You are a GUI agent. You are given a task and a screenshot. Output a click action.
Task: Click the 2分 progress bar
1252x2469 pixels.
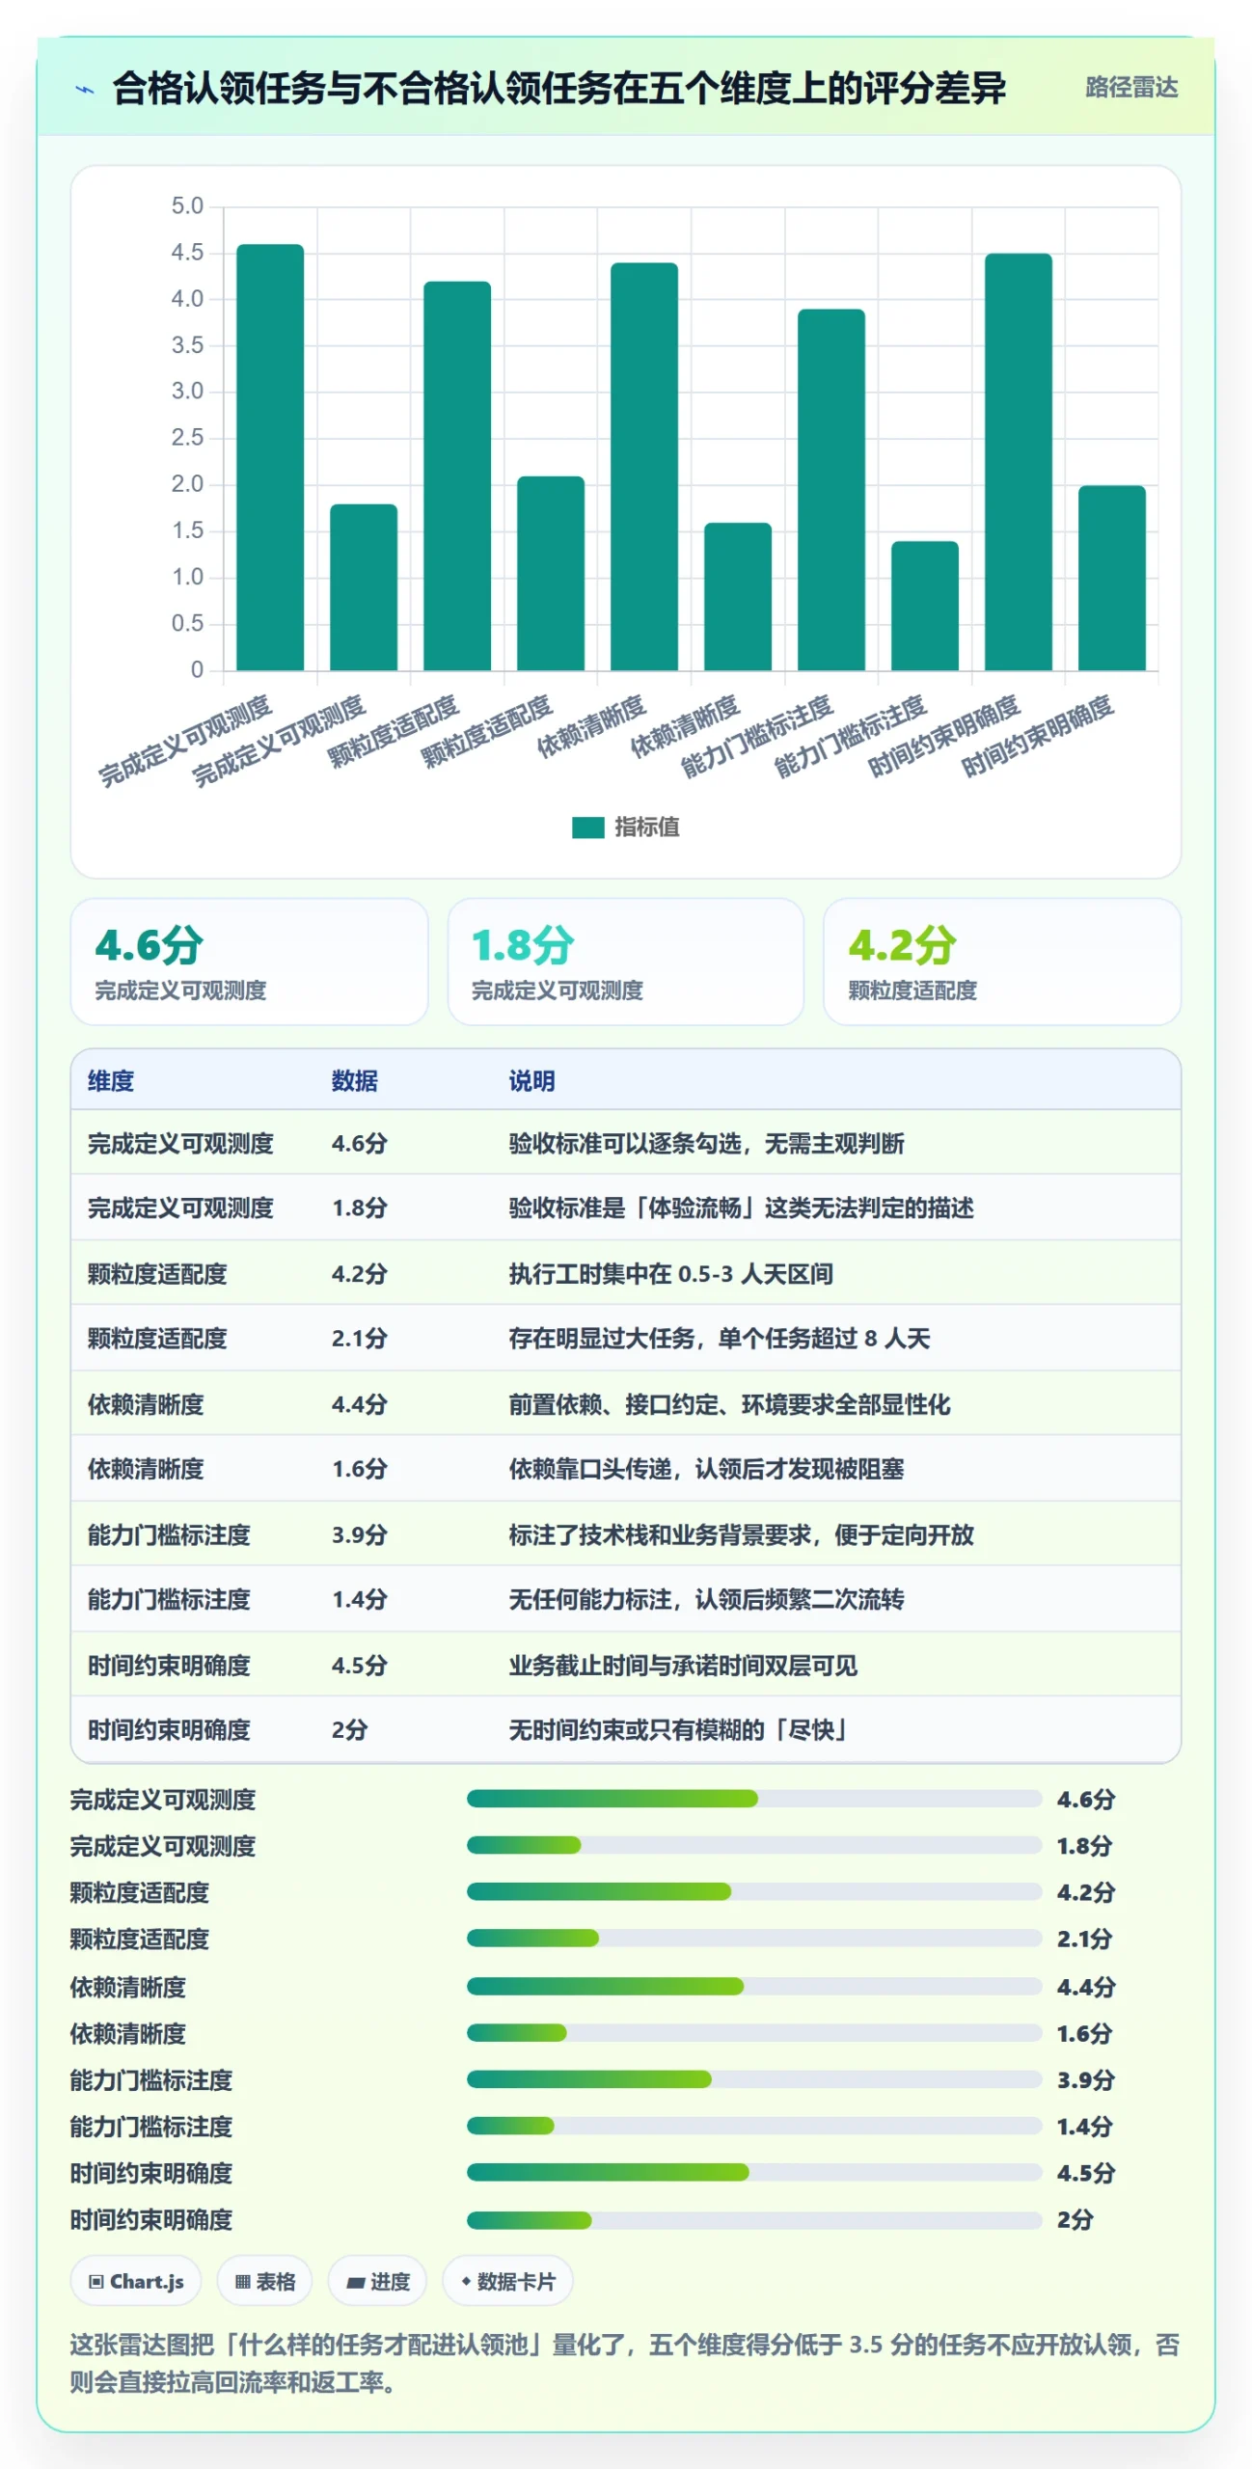[754, 2220]
